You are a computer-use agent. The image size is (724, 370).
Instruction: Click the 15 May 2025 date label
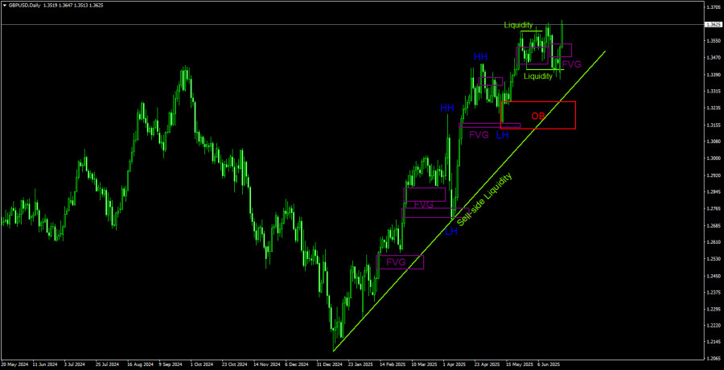click(519, 364)
